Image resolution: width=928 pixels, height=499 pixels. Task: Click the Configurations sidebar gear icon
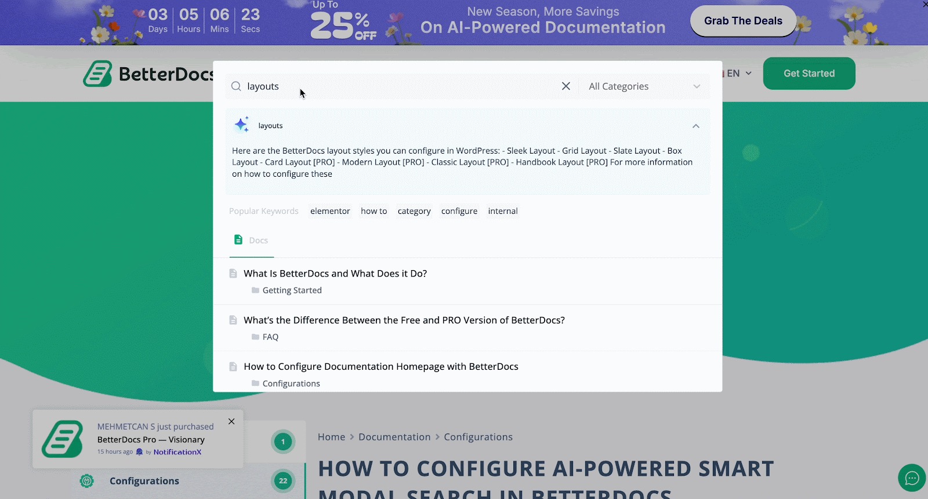87,480
